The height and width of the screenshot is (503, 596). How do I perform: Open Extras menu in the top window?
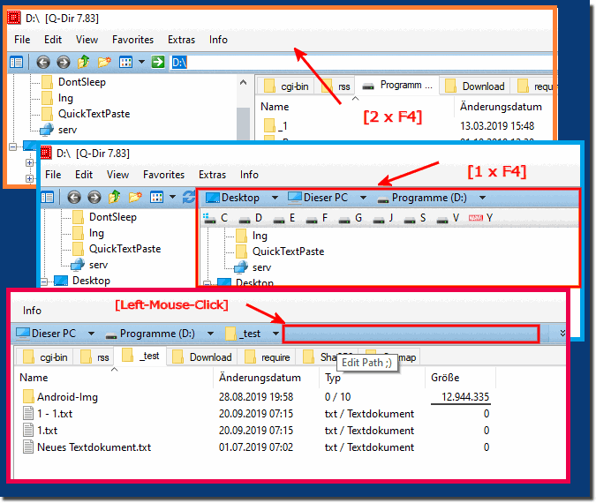point(181,40)
